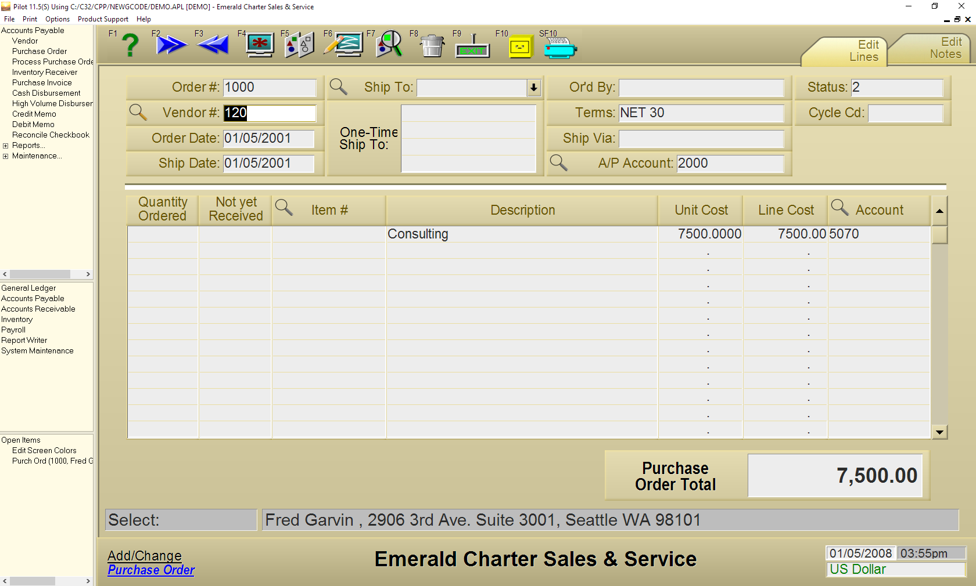Click the F6 pencil edit screen icon

coord(344,45)
